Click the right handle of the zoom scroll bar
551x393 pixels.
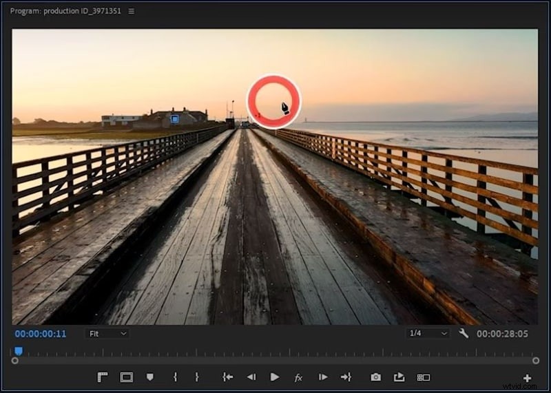tap(536, 361)
